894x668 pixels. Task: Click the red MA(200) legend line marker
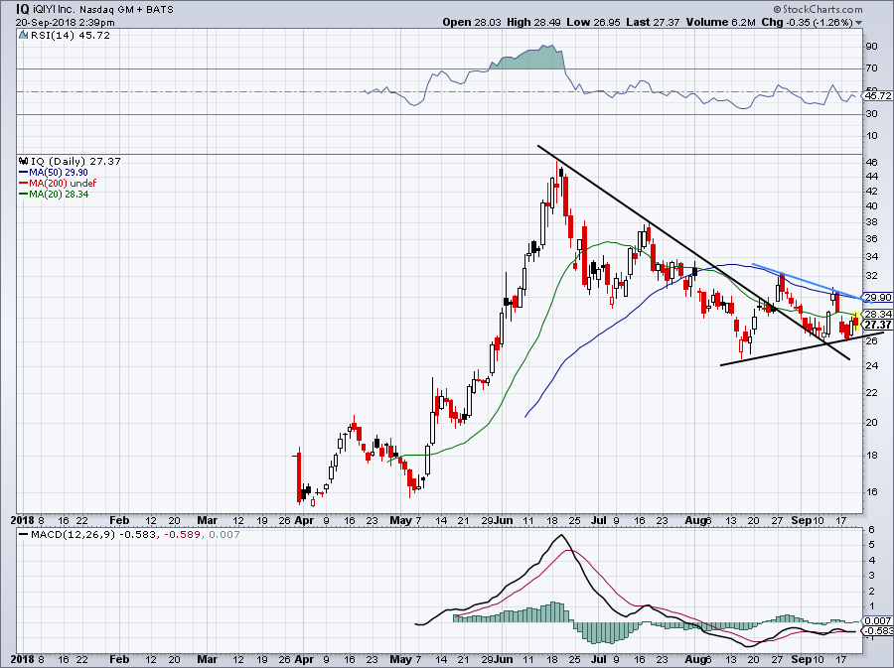pyautogui.click(x=24, y=183)
